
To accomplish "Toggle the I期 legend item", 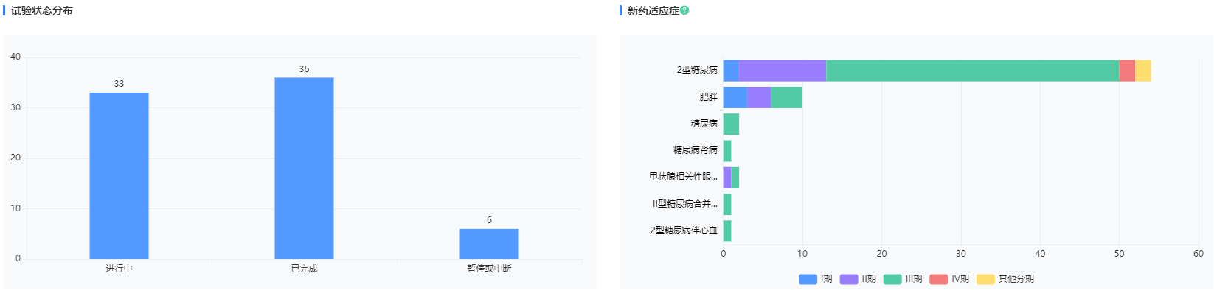I will click(816, 279).
